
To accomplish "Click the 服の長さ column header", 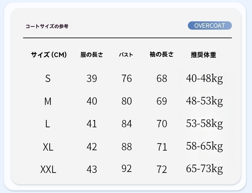I will coord(92,55).
